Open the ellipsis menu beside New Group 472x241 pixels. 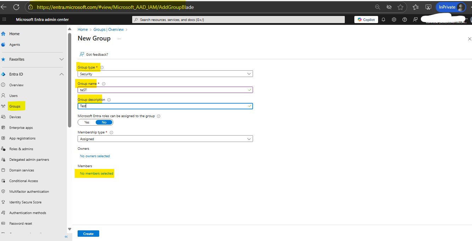pos(119,38)
